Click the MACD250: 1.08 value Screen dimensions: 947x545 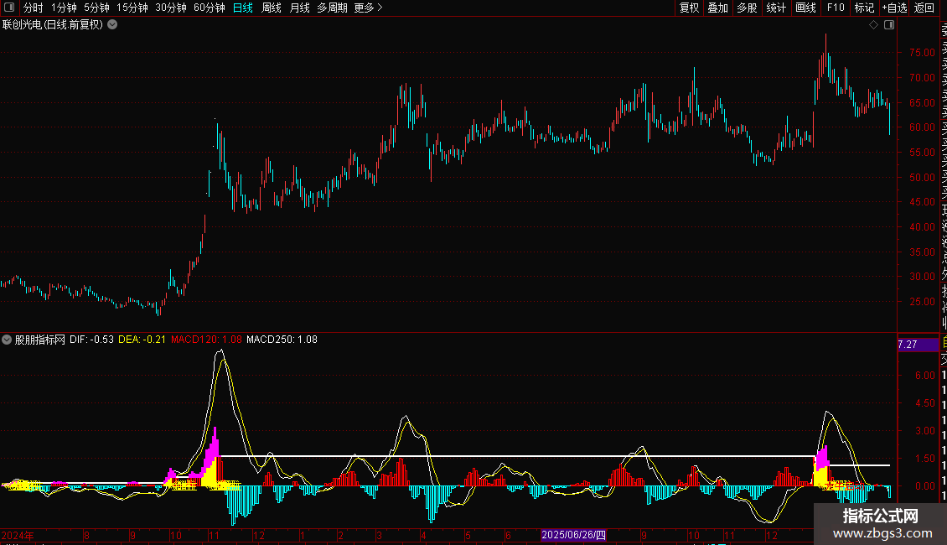pyautogui.click(x=282, y=340)
